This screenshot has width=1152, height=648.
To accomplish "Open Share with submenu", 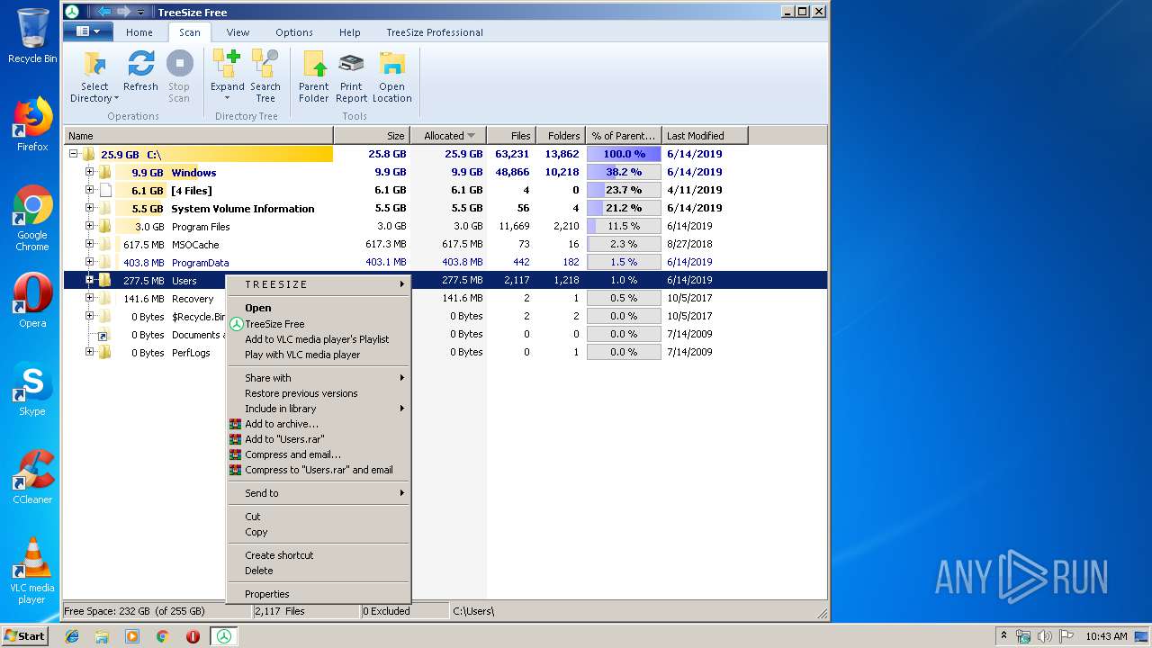I will pos(319,378).
